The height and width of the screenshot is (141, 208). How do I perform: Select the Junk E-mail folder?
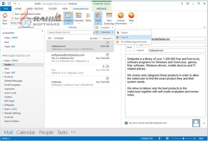click(x=10, y=93)
